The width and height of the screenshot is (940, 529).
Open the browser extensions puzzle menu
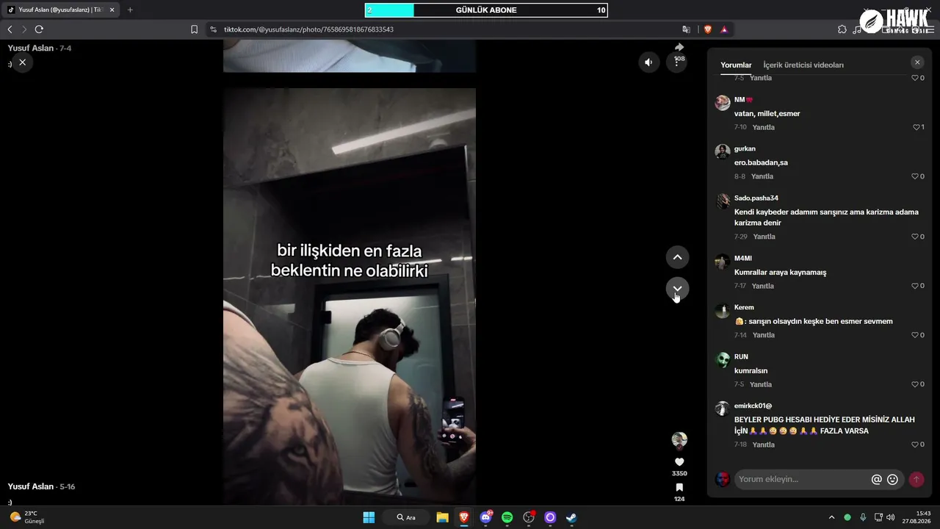click(x=842, y=29)
